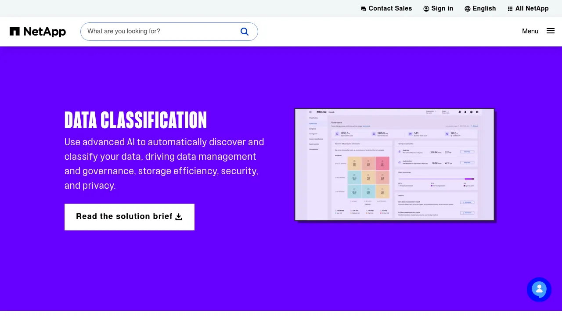Click the Sign in user icon
This screenshot has height=316, width=562.
[426, 9]
